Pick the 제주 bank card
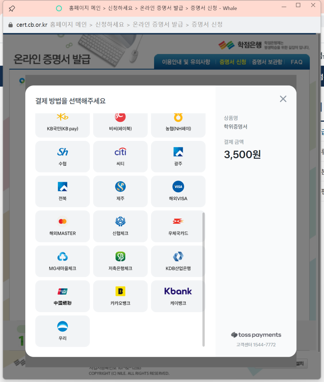324x382 pixels. tap(120, 191)
